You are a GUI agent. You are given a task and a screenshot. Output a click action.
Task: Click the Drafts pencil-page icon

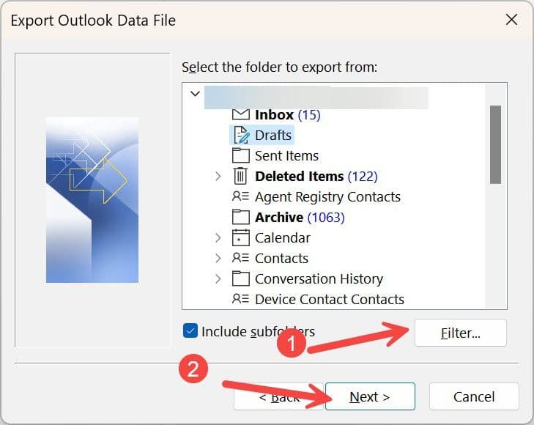click(x=242, y=136)
